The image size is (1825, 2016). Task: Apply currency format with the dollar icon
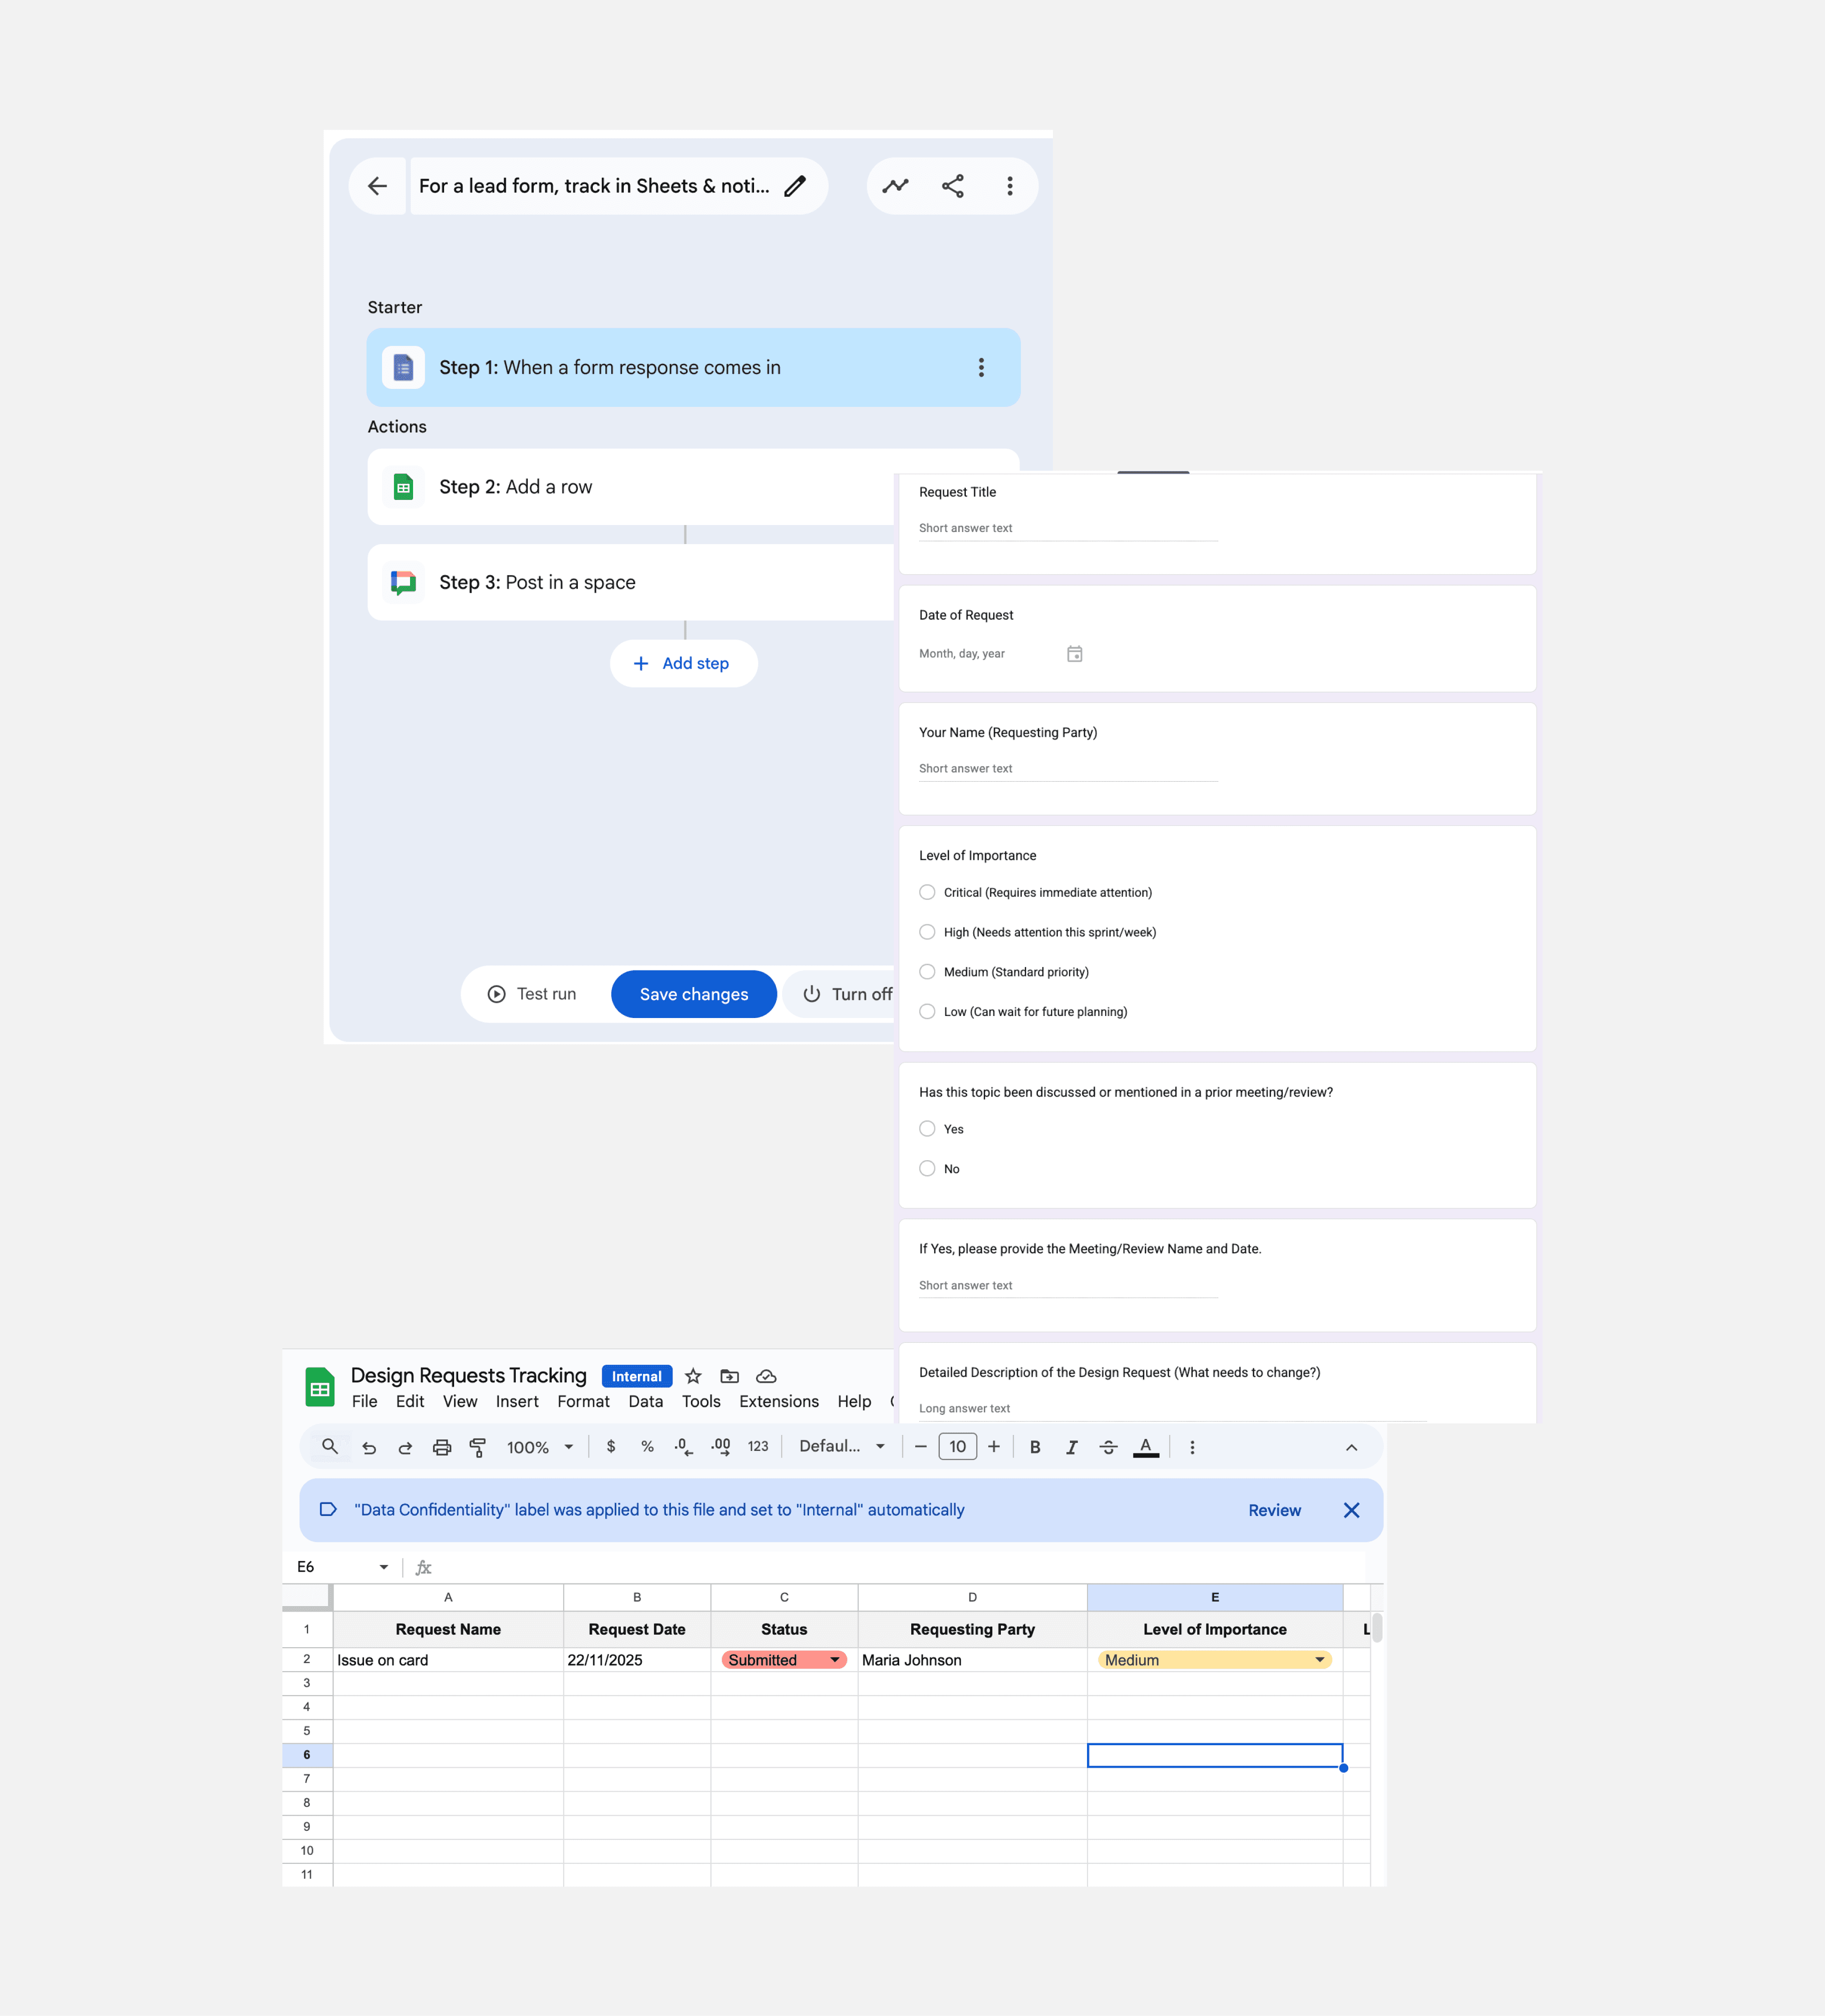click(x=610, y=1446)
